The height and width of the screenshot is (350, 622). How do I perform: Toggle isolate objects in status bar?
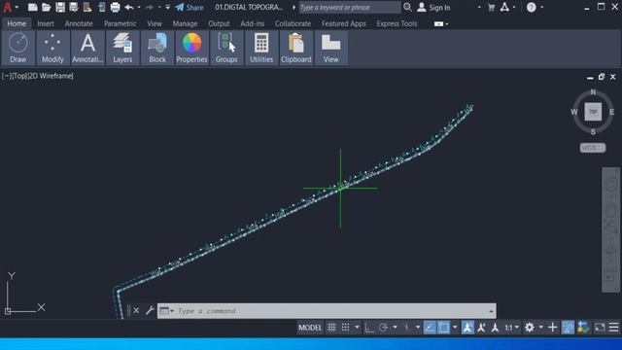click(x=568, y=328)
